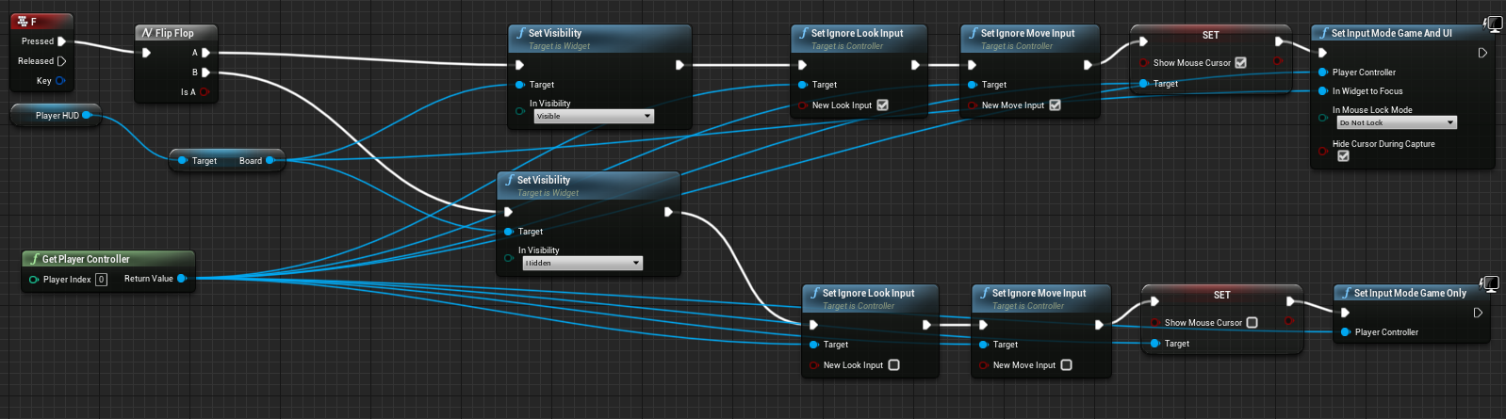This screenshot has height=419, width=1506.
Task: Enable Show Mouse Cursor on lower SET node
Action: pyautogui.click(x=1252, y=323)
